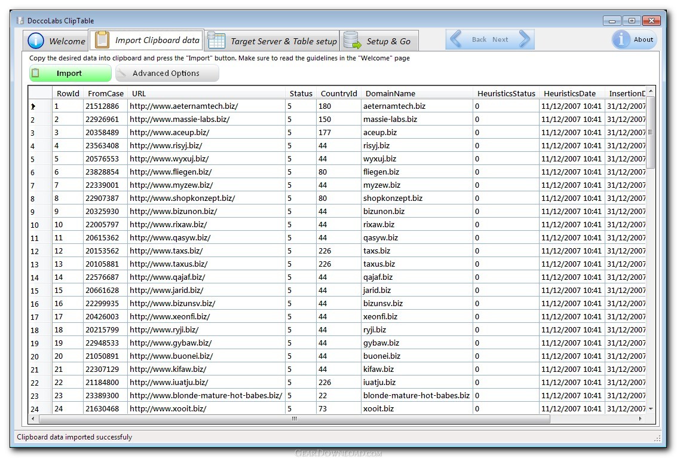The height and width of the screenshot is (458, 677).
Task: Click domain cell ryji.biz
Action: [416, 330]
